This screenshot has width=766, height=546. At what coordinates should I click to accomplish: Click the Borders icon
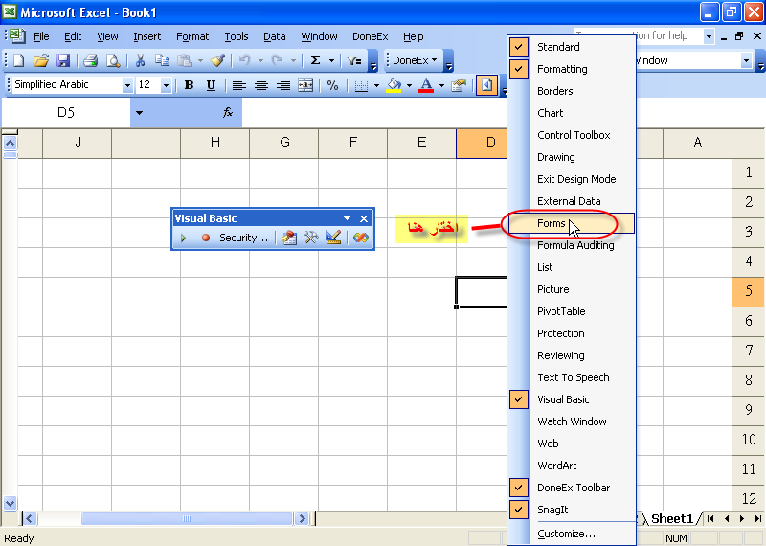361,85
